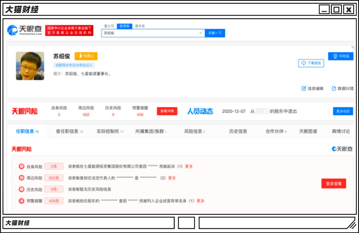Open the 实际控制权 tab
Viewport: 359px width, 233px height.
pos(110,131)
